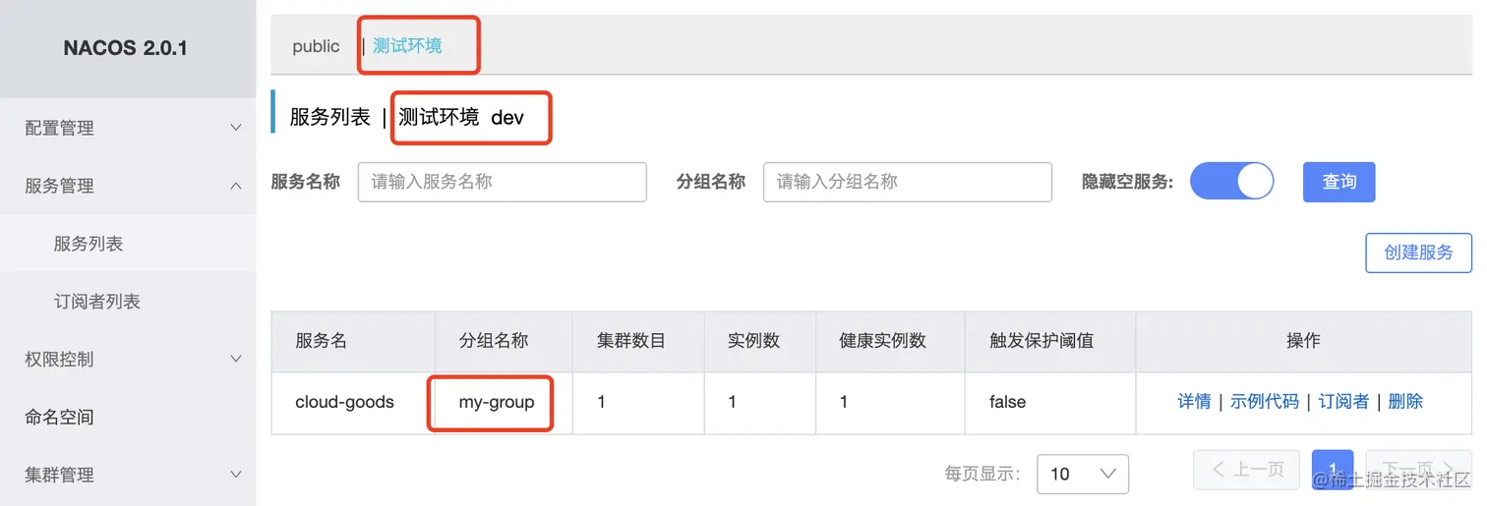
Task: Click the 服务名 column header
Action: tap(353, 341)
